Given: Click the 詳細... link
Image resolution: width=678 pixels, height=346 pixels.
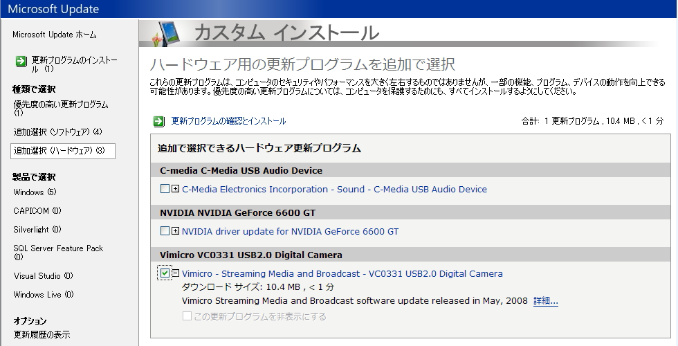Looking at the screenshot, I should coord(546,300).
